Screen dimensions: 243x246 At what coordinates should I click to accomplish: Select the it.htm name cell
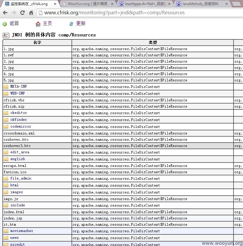37,225
